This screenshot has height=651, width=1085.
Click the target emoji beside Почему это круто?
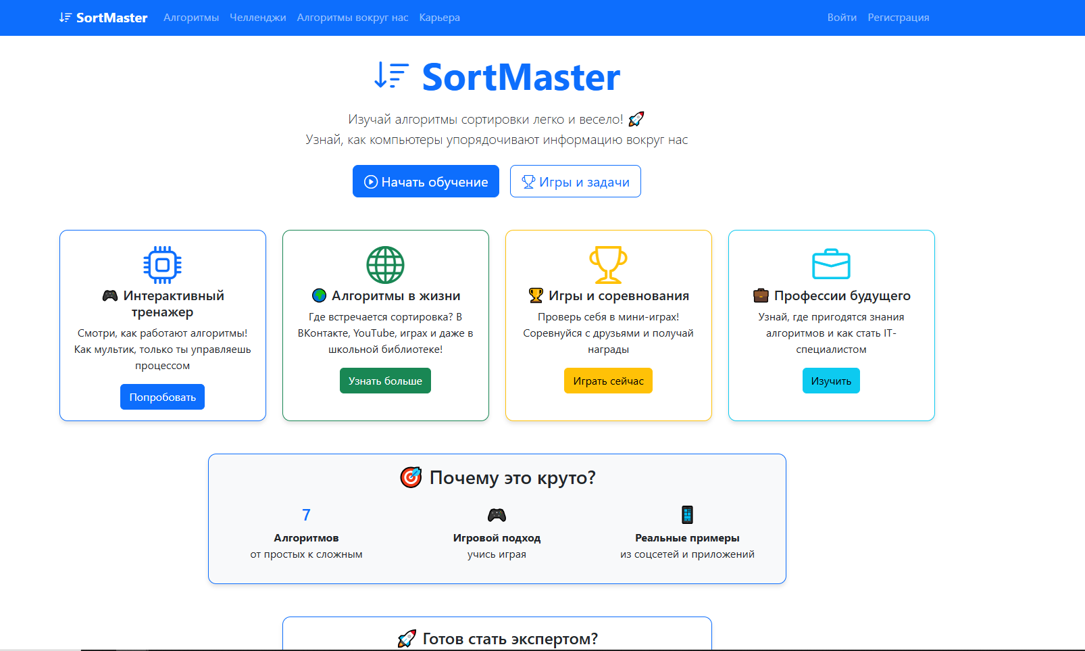click(x=411, y=477)
